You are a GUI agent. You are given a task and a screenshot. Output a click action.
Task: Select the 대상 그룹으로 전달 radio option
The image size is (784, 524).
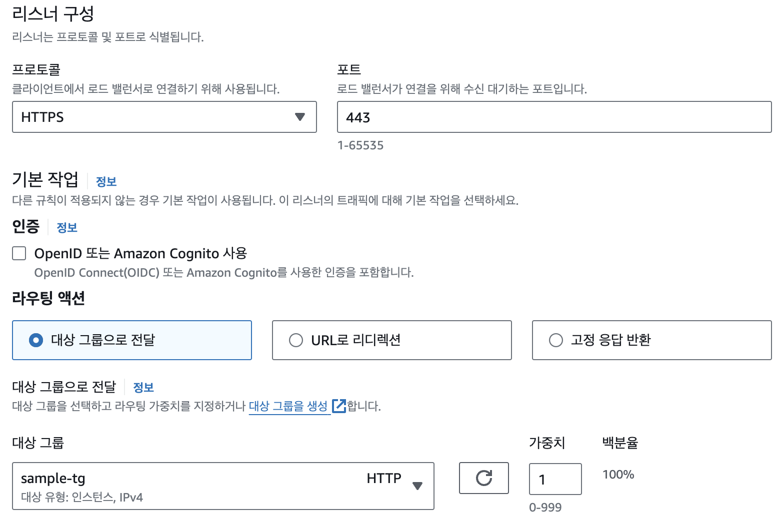36,340
